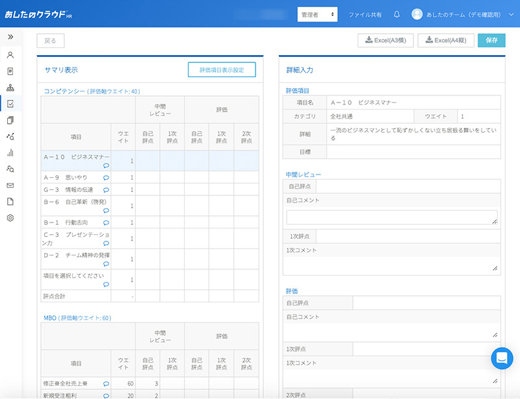Open the document sheet sidebar icon

(x=10, y=71)
